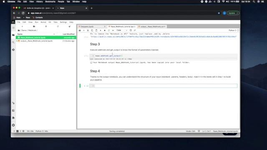Insert a cell below using the plus icon
Screen dimensions: 267x150
click(84, 30)
